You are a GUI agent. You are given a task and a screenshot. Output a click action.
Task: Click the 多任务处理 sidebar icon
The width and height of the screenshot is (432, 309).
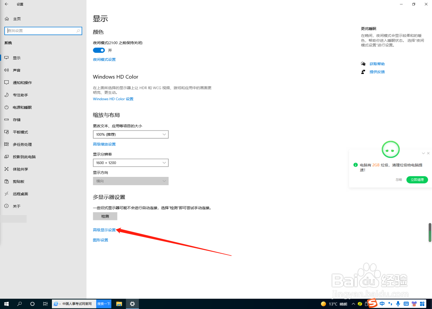point(6,144)
